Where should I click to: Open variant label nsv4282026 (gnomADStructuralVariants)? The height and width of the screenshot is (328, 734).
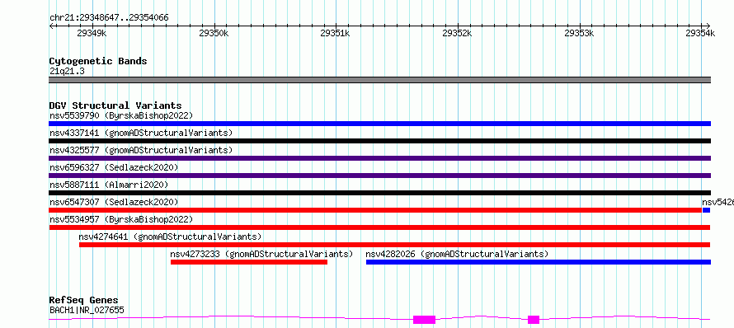(457, 254)
